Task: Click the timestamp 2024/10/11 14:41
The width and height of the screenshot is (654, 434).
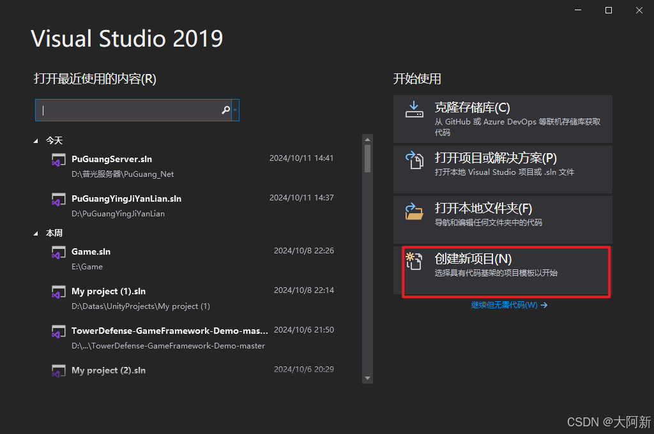Action: (x=301, y=158)
